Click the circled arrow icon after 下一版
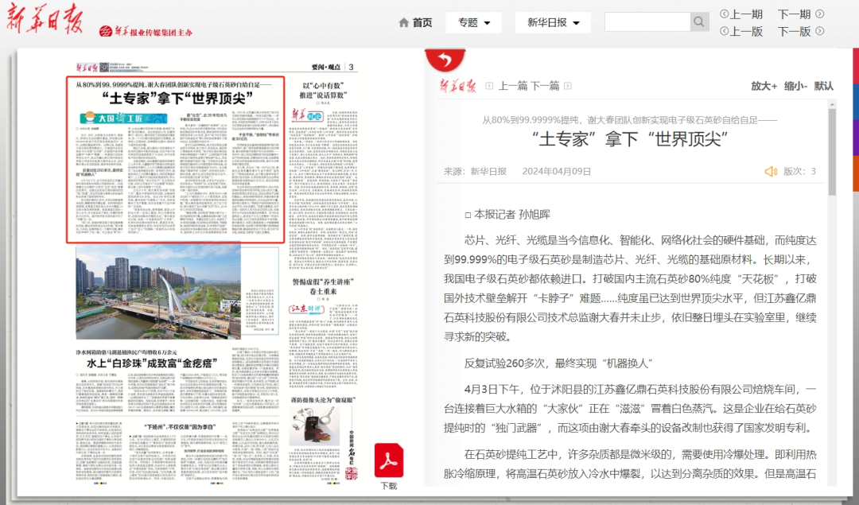Image resolution: width=859 pixels, height=505 pixels. [x=819, y=31]
